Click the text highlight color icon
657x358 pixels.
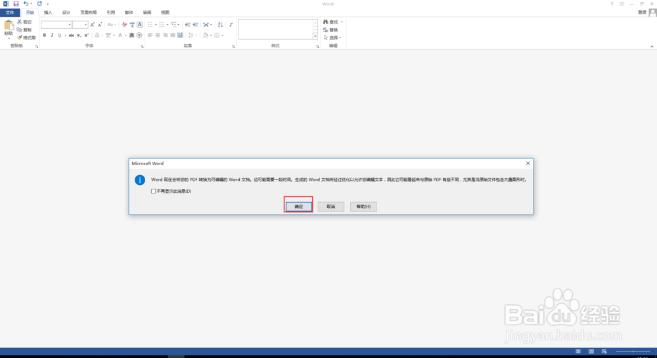pos(108,35)
